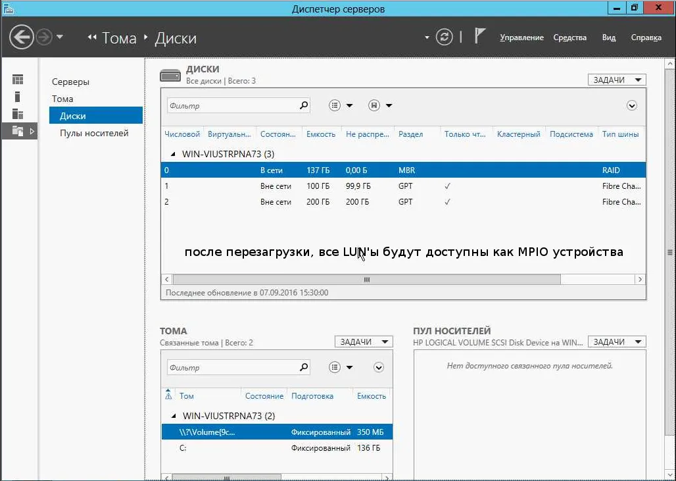Select the C: volume row

pos(277,448)
